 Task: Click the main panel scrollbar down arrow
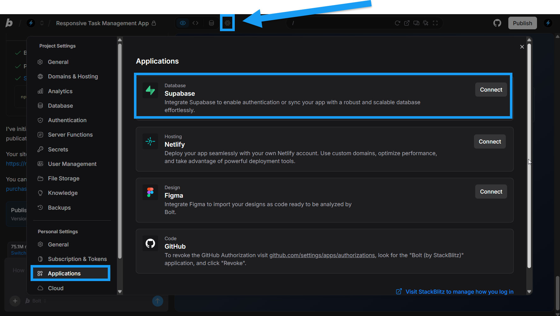[529, 292]
